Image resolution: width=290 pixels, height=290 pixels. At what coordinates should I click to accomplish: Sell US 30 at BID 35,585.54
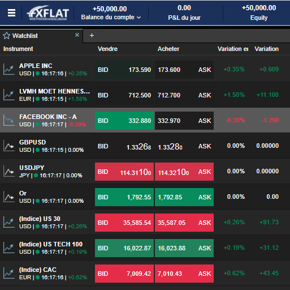click(x=124, y=223)
